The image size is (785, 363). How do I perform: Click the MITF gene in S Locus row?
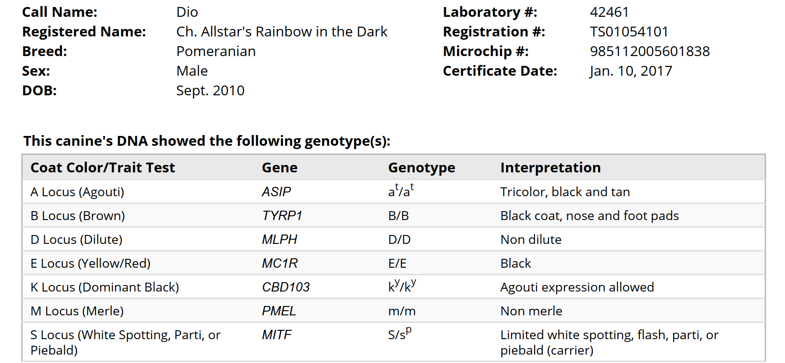(x=276, y=335)
